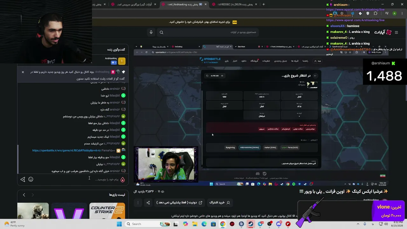Open the Windows Start menu
The width and height of the screenshot is (407, 229).
[119, 224]
